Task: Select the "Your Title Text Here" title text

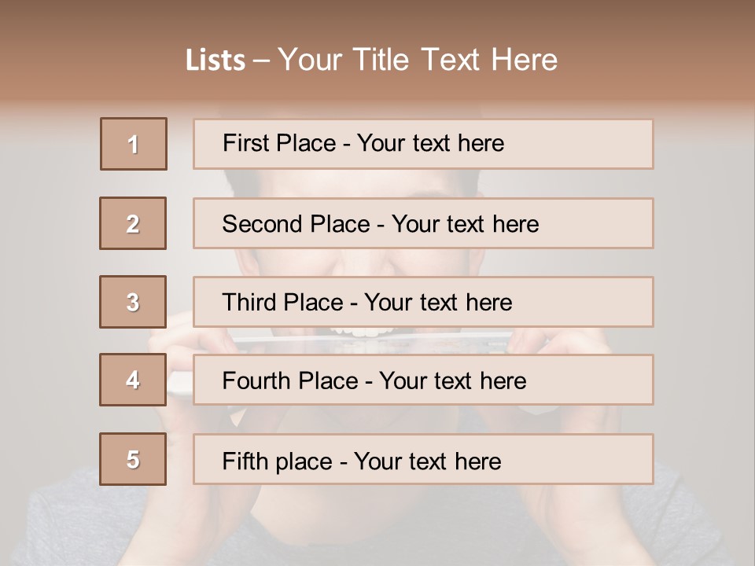Action: [418, 60]
